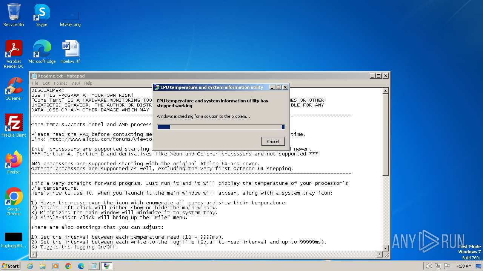Click the network icon in the system tray

tap(438, 266)
